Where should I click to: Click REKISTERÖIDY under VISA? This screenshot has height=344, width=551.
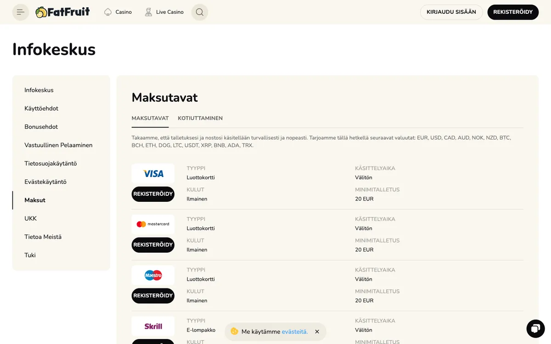(153, 194)
